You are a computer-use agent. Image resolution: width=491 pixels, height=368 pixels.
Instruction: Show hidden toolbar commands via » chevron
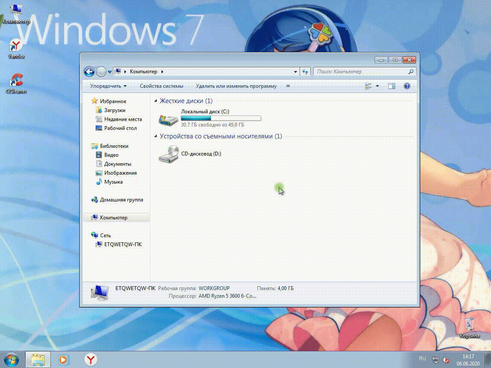click(x=288, y=86)
